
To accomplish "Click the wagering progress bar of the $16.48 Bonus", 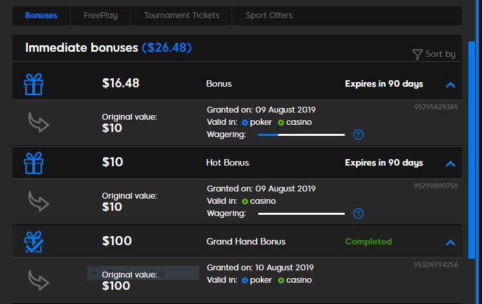I will tap(301, 135).
